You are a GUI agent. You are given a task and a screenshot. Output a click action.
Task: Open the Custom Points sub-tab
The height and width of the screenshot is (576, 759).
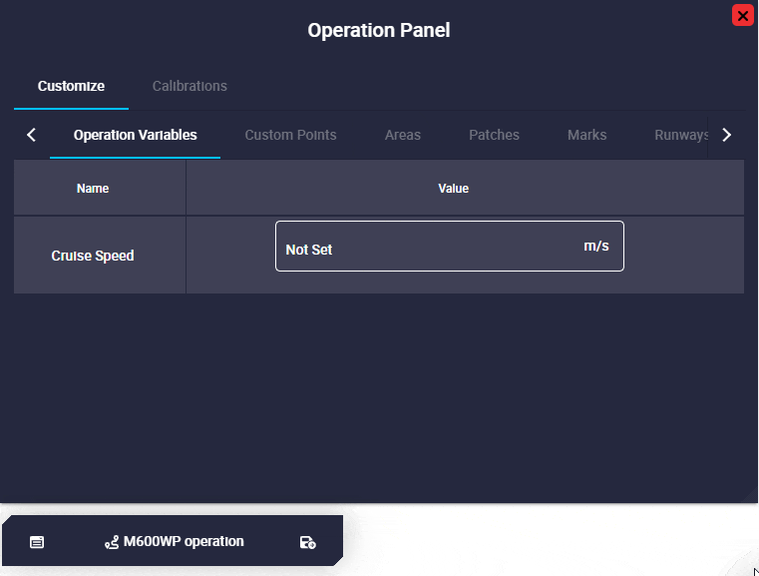pos(290,135)
